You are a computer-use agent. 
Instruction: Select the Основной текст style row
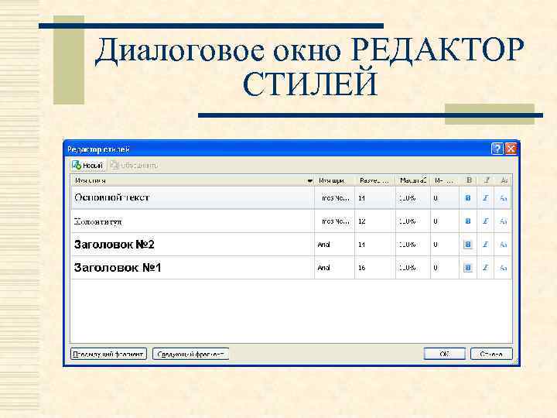(x=292, y=197)
